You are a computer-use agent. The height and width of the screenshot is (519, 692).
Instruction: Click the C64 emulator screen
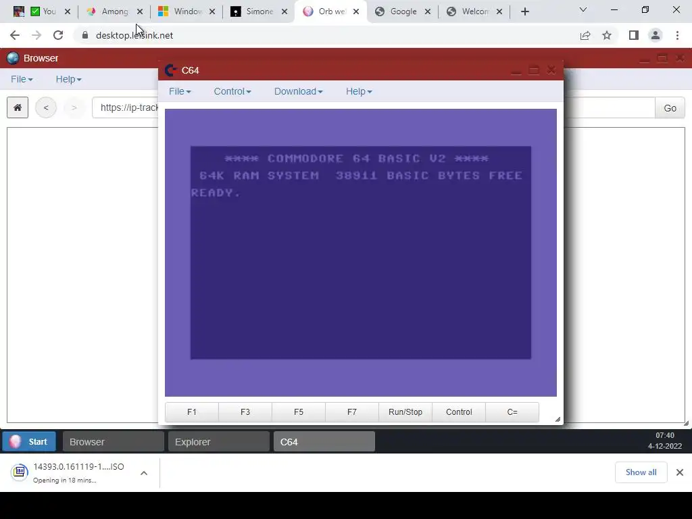tap(361, 253)
